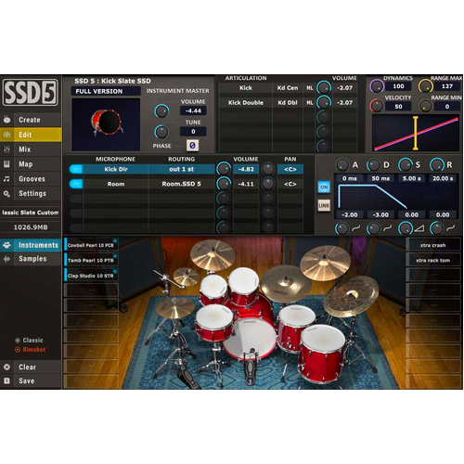Switch to the Samples browser tab
This screenshot has width=464, height=464.
[31, 259]
